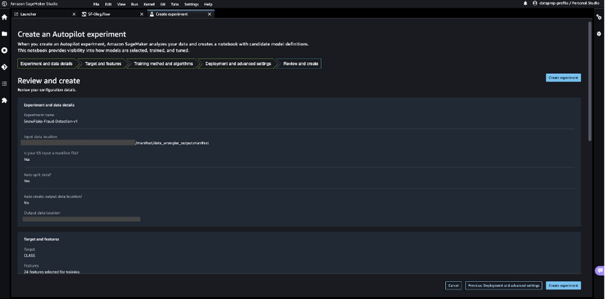This screenshot has height=299, width=605.
Task: Go to Experiment and data details step
Action: click(x=46, y=63)
